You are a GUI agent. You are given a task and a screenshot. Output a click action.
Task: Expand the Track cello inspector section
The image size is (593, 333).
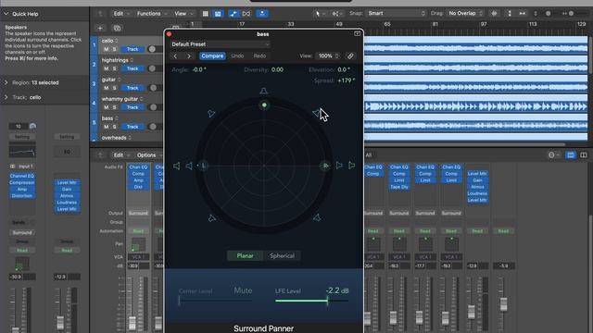click(6, 97)
